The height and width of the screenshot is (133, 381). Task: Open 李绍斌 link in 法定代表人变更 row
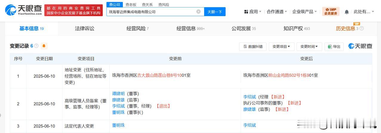(249, 125)
